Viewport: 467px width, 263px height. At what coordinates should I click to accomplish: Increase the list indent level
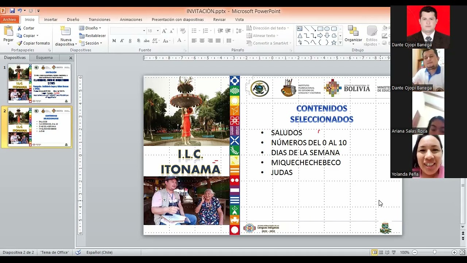point(228,31)
